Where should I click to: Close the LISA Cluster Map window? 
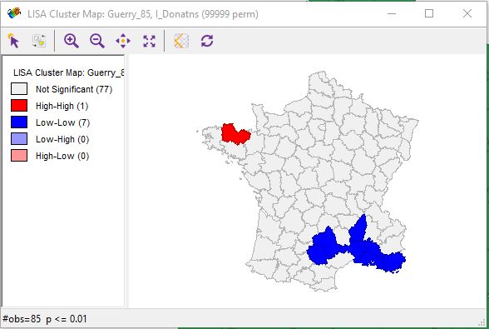[467, 13]
